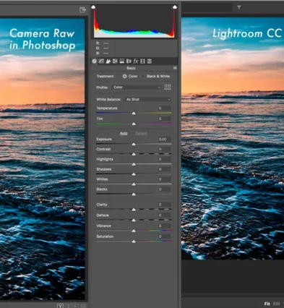Open the profile browser grid icon
The width and height of the screenshot is (284, 308).
pos(168,87)
